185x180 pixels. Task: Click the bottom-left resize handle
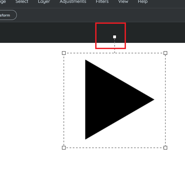pos(64,148)
